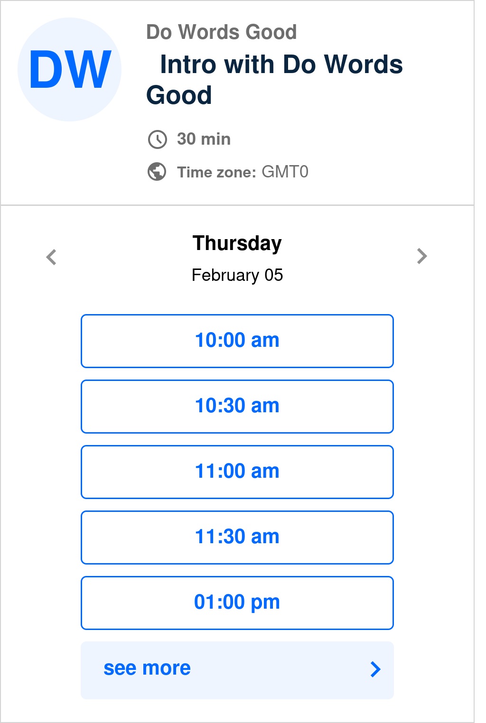Viewport: 486px width, 723px height.
Task: Click the chevron on see more
Action: [375, 669]
